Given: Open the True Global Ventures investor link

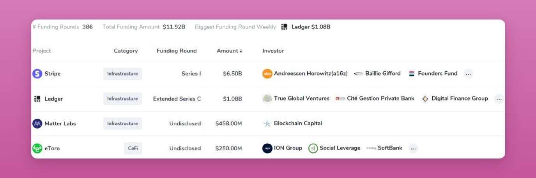Looking at the screenshot, I should [x=301, y=99].
